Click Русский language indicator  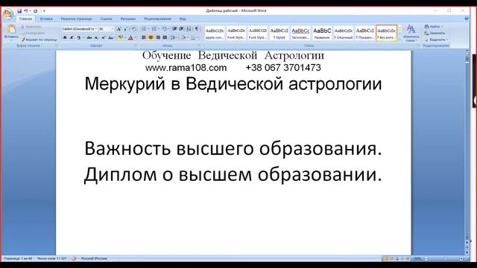pyautogui.click(x=94, y=258)
